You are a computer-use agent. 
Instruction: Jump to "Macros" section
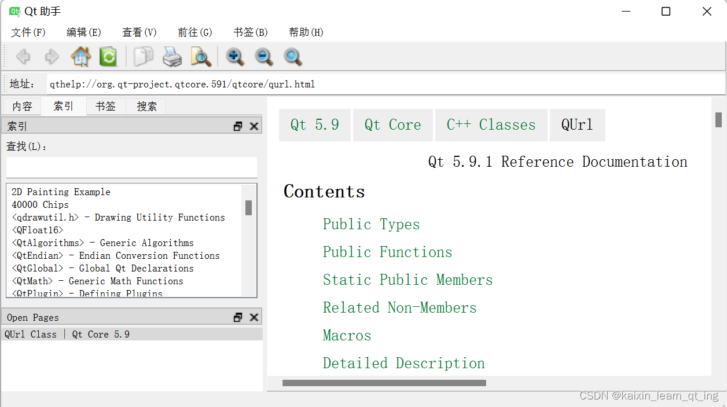[x=347, y=336]
